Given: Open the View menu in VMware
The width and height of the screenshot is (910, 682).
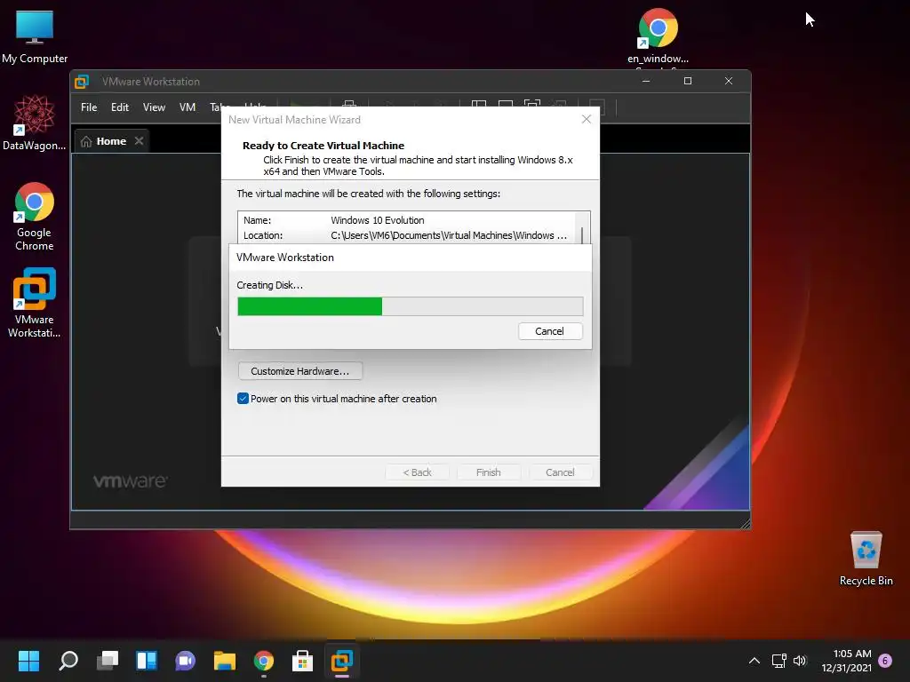Looking at the screenshot, I should (x=154, y=107).
